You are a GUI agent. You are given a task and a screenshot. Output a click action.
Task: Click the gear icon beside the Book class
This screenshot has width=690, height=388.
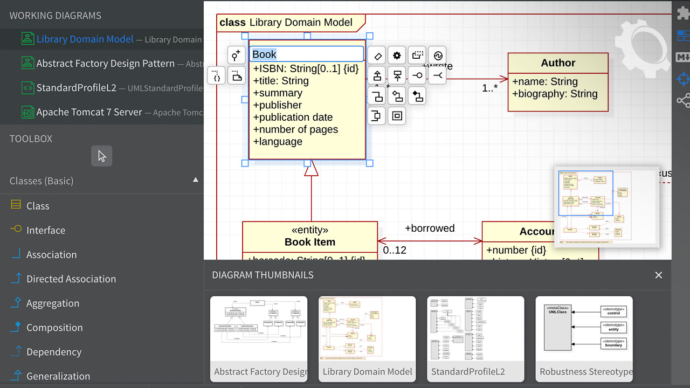(397, 55)
